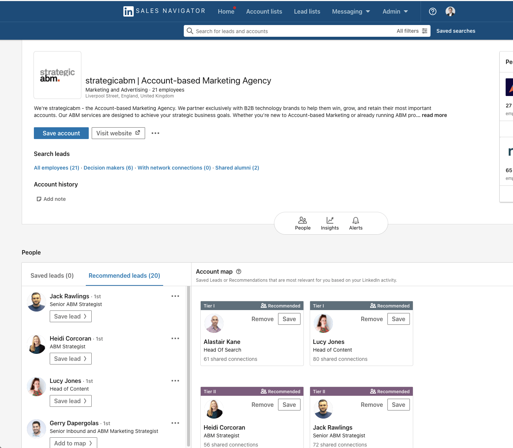
Task: Open the LinkedIn Sales Navigator logo
Action: click(x=164, y=11)
